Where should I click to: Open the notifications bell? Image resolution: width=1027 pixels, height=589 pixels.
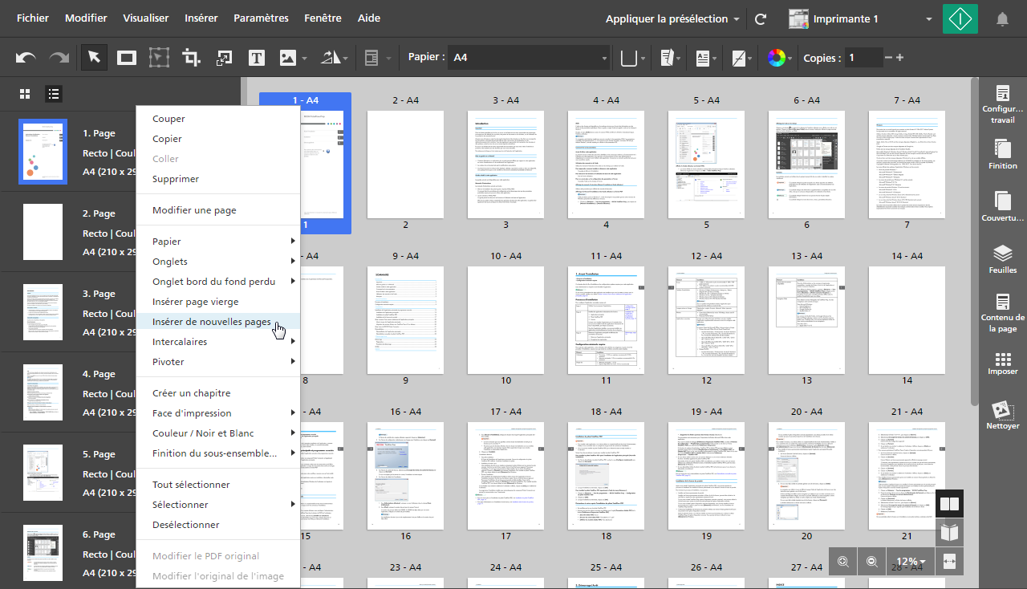pos(1002,18)
